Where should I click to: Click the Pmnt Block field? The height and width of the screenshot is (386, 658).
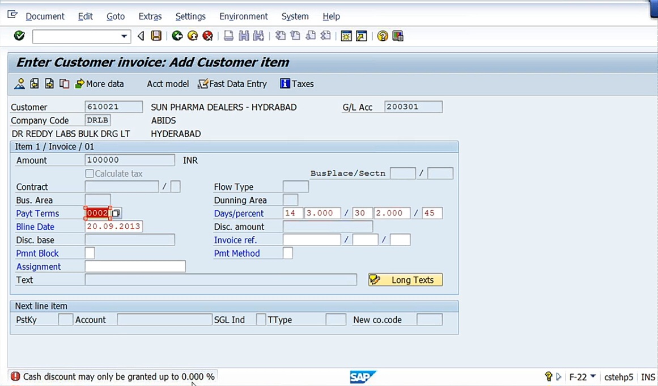click(90, 253)
